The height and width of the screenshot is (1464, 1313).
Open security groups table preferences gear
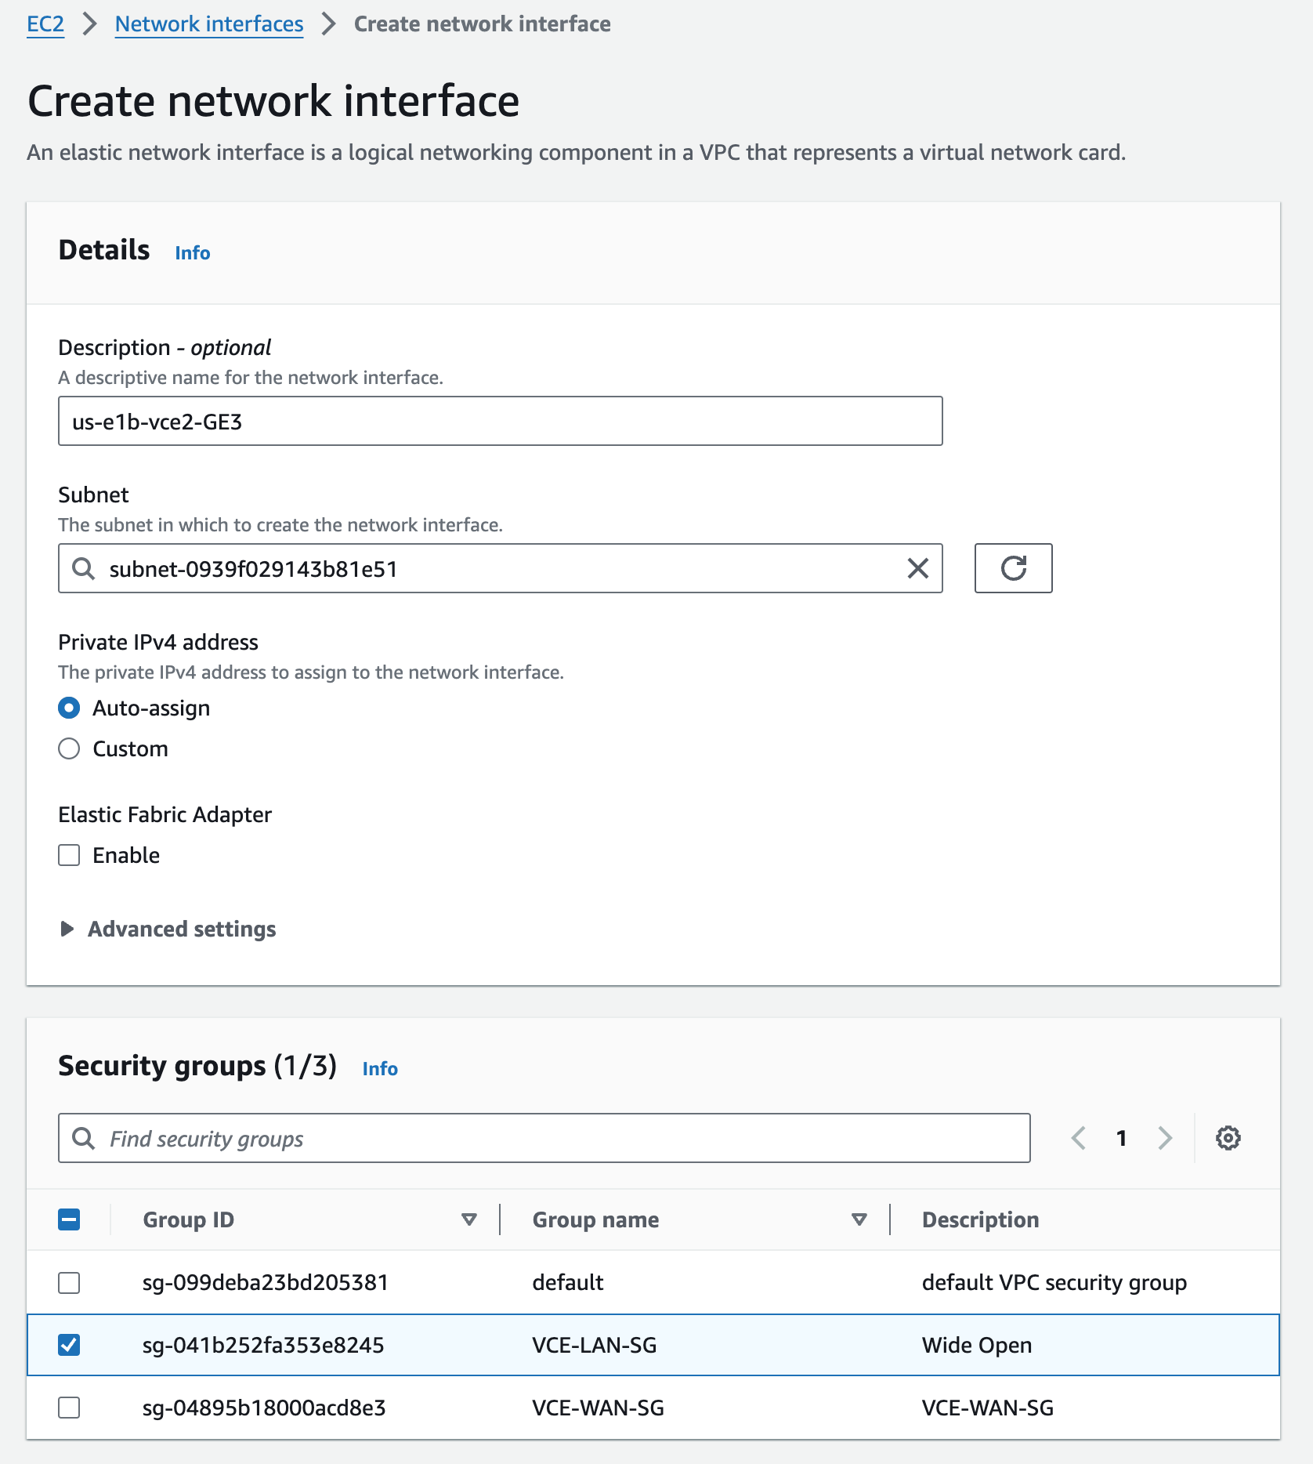click(1228, 1138)
